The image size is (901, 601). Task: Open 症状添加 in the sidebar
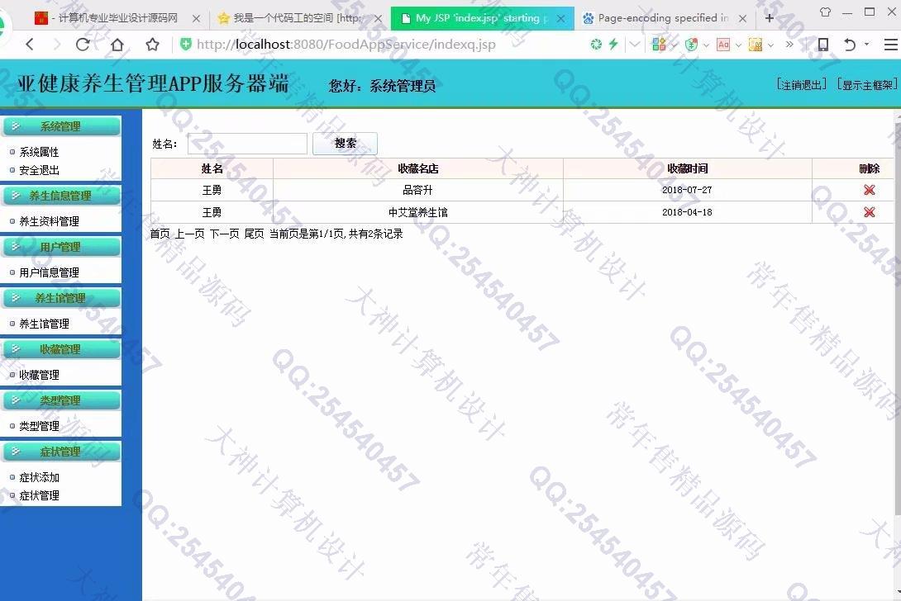(x=39, y=478)
